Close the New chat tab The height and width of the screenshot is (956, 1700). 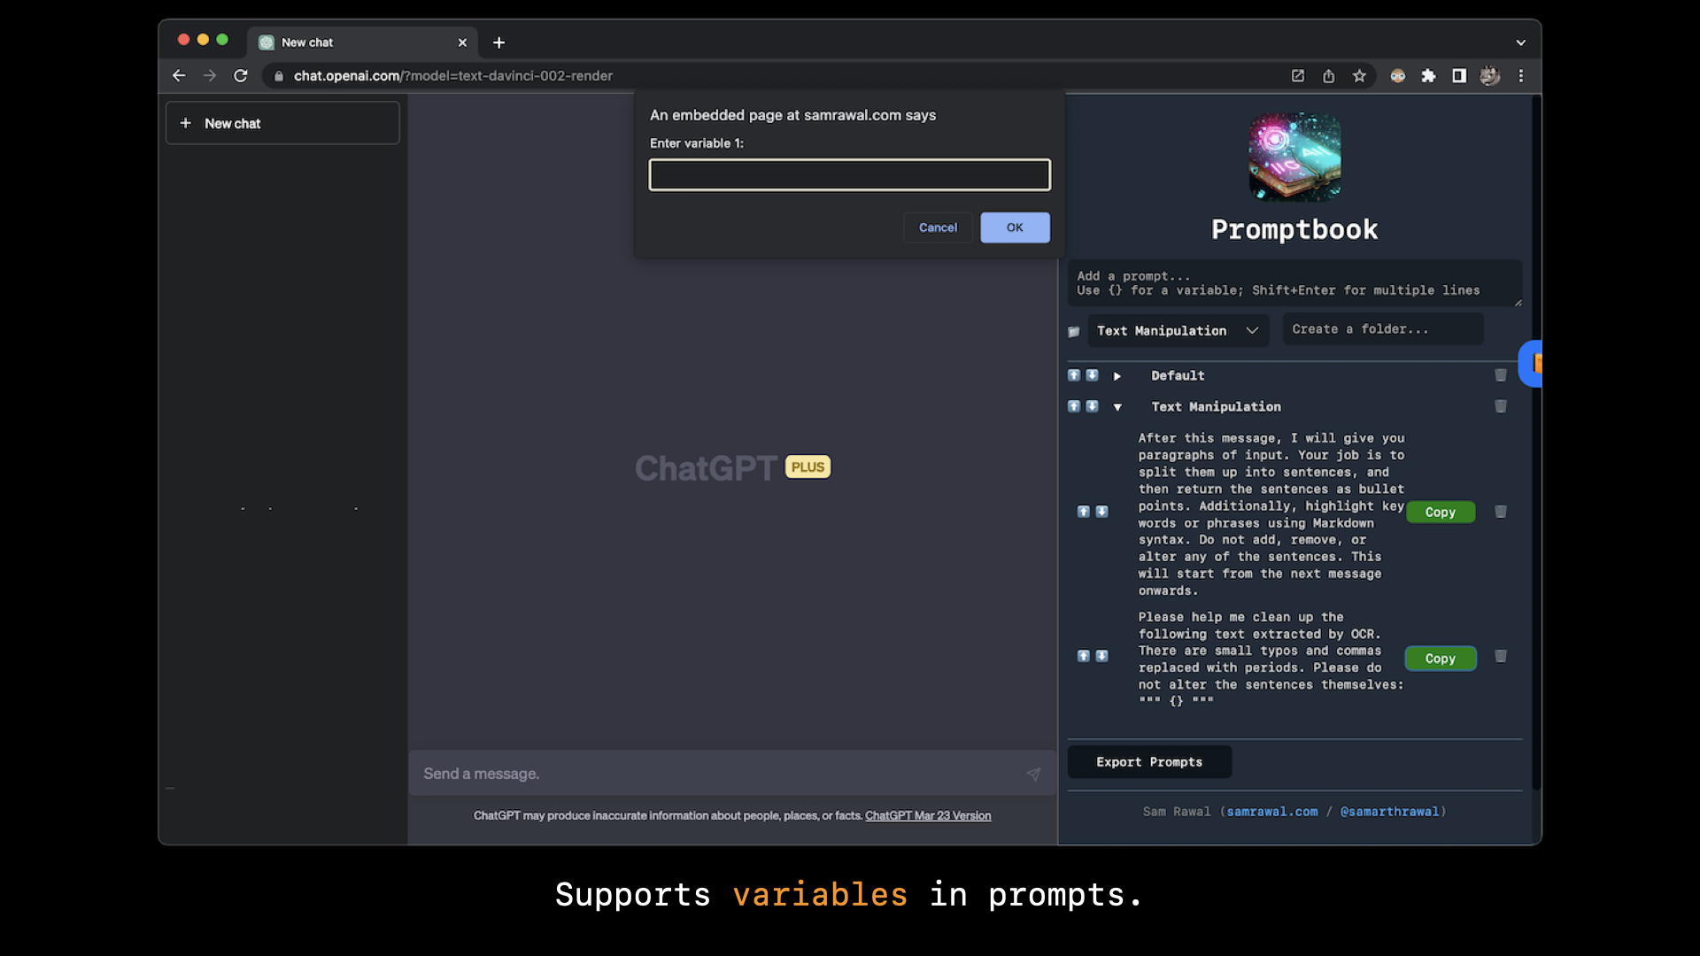pos(462,42)
